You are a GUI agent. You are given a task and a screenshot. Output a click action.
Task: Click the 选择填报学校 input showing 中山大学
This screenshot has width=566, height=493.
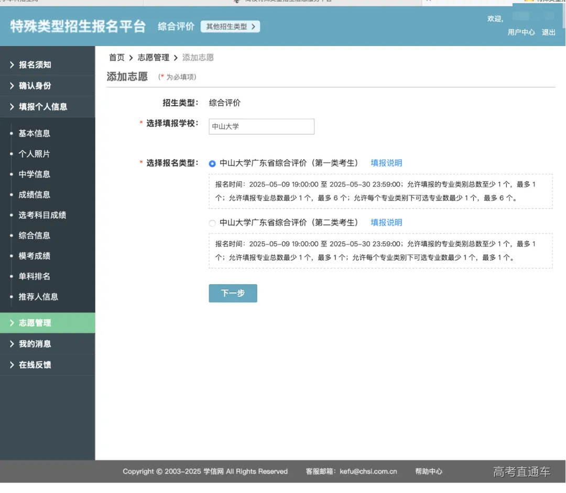261,127
